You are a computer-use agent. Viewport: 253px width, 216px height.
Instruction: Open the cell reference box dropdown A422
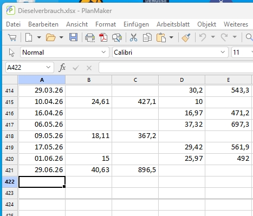point(48,68)
